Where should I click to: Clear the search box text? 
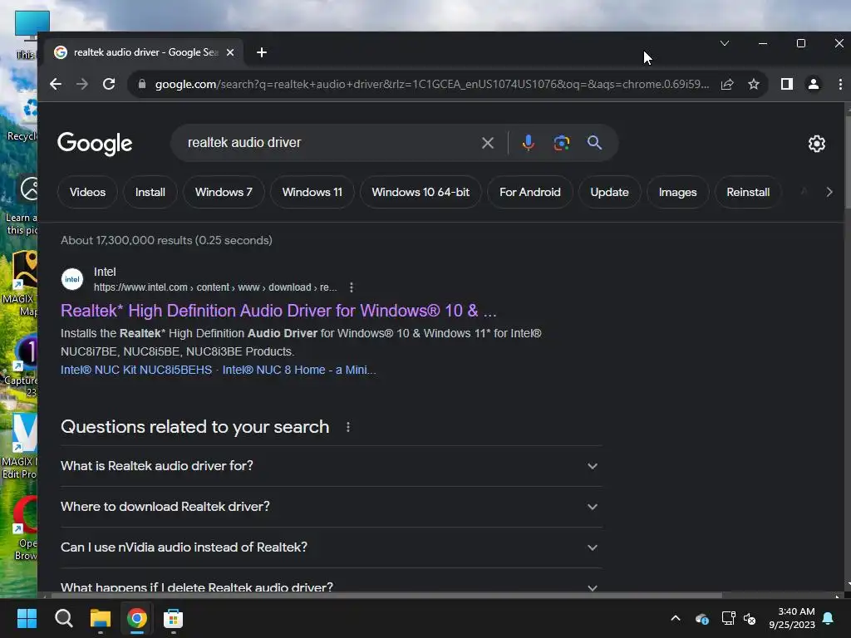coord(487,143)
